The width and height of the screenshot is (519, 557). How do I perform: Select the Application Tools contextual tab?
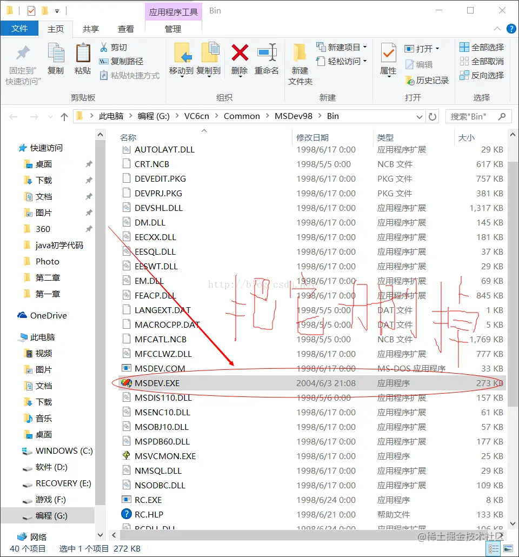click(174, 12)
